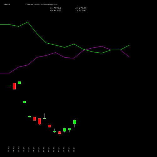Screen dimensions: 157x157
Task: Click the red candle above 15 Apr
Action: pyautogui.click(x=49, y=126)
